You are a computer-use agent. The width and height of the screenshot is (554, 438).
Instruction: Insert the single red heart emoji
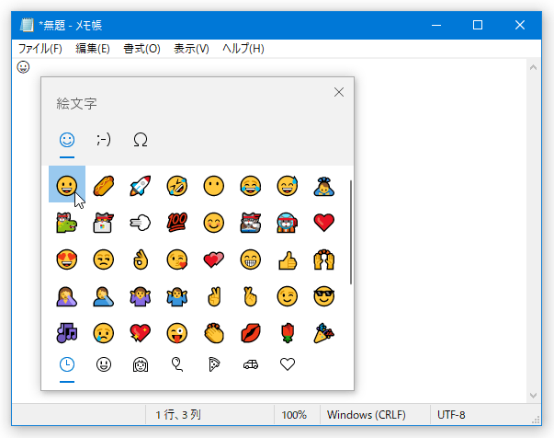(x=324, y=223)
